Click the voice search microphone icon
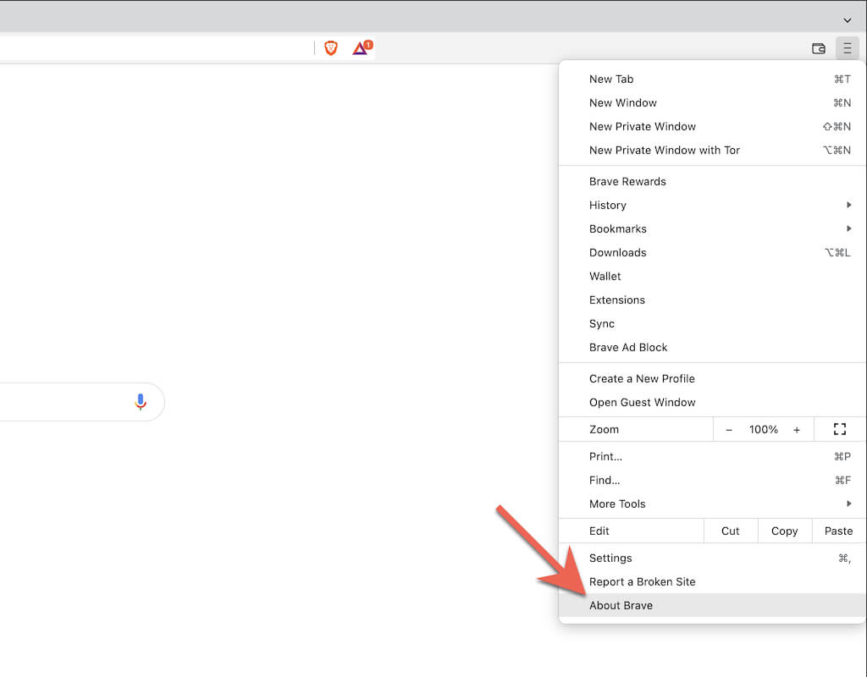The height and width of the screenshot is (677, 867). (x=141, y=402)
